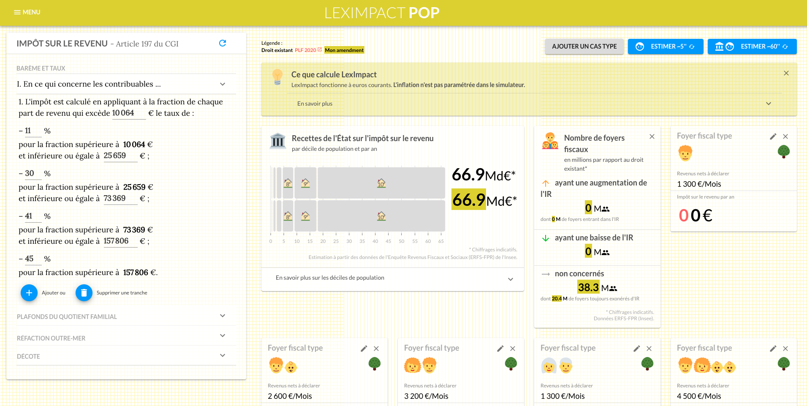The width and height of the screenshot is (807, 406).
Task: Click the tree icon on the 2 600 €/Mois card
Action: pyautogui.click(x=375, y=364)
